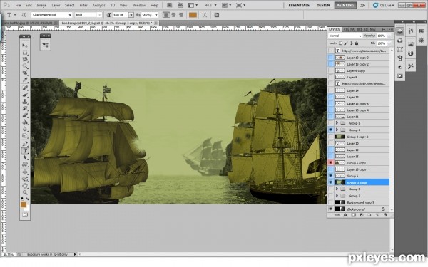
Task: Right align the text
Action: 181,15
